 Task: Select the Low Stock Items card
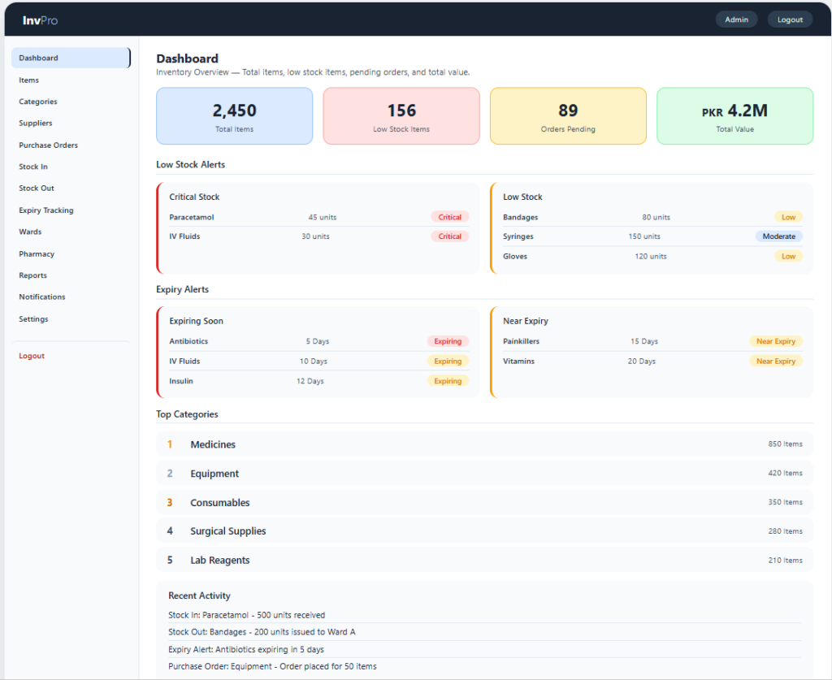pyautogui.click(x=401, y=116)
